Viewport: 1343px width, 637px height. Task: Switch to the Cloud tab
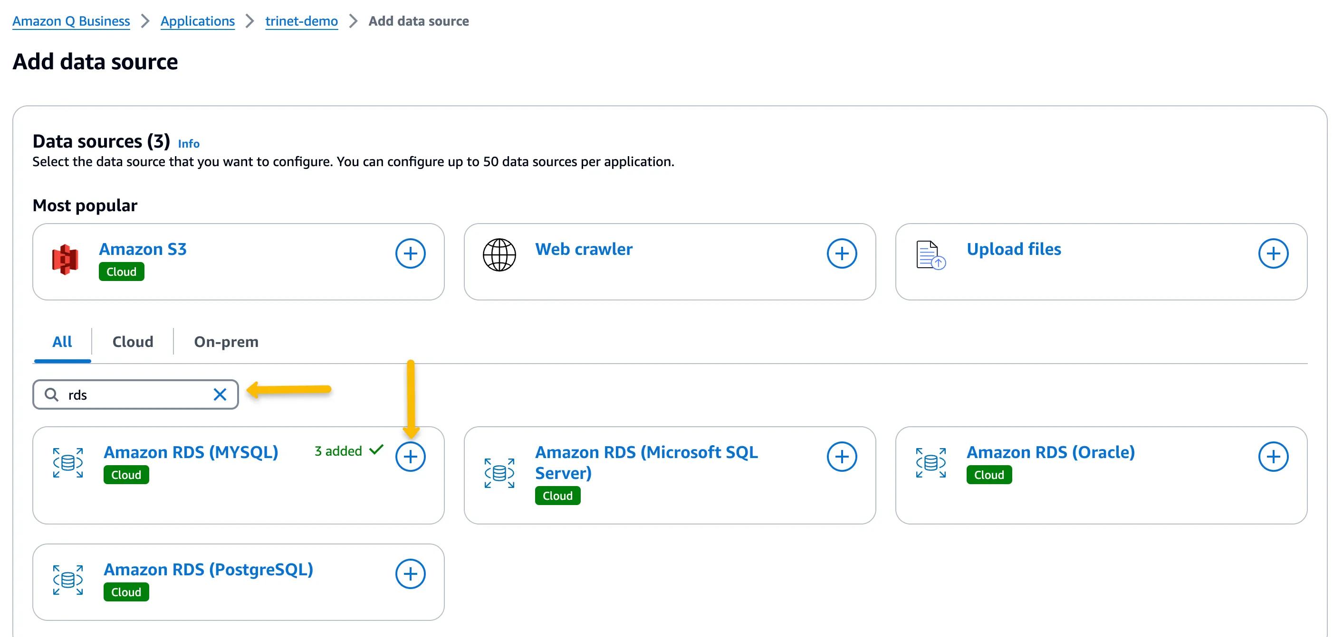(133, 342)
